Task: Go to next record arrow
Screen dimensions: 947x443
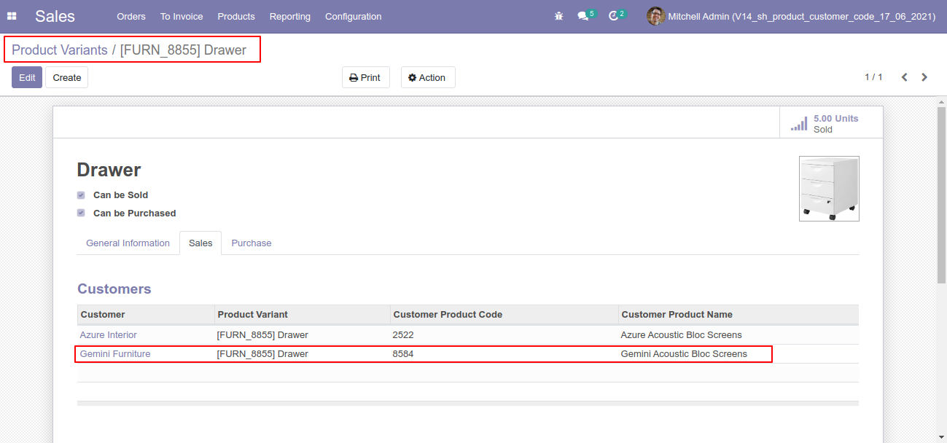Action: 924,77
